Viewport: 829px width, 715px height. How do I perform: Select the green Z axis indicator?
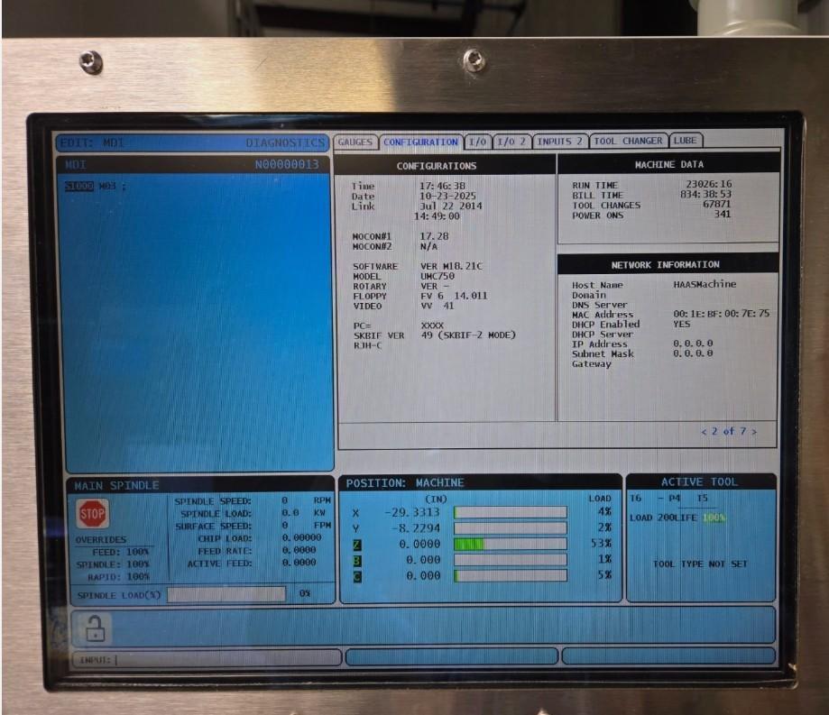coord(355,544)
